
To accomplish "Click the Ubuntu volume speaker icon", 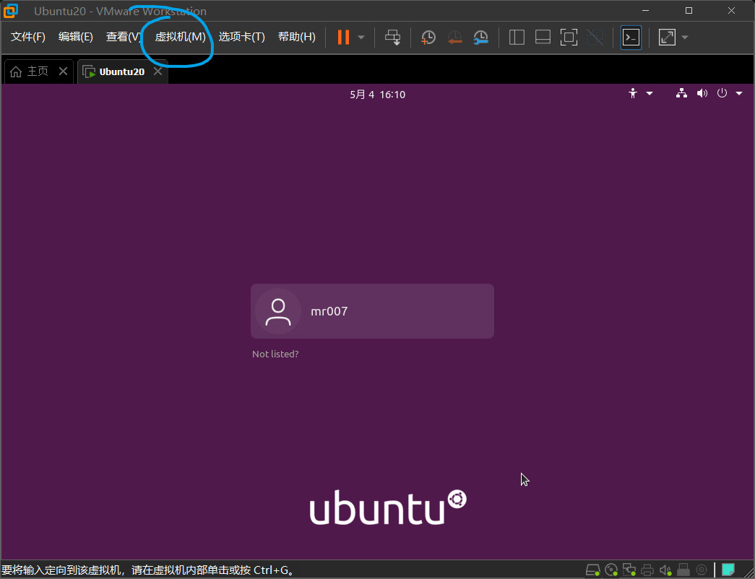I will point(702,93).
